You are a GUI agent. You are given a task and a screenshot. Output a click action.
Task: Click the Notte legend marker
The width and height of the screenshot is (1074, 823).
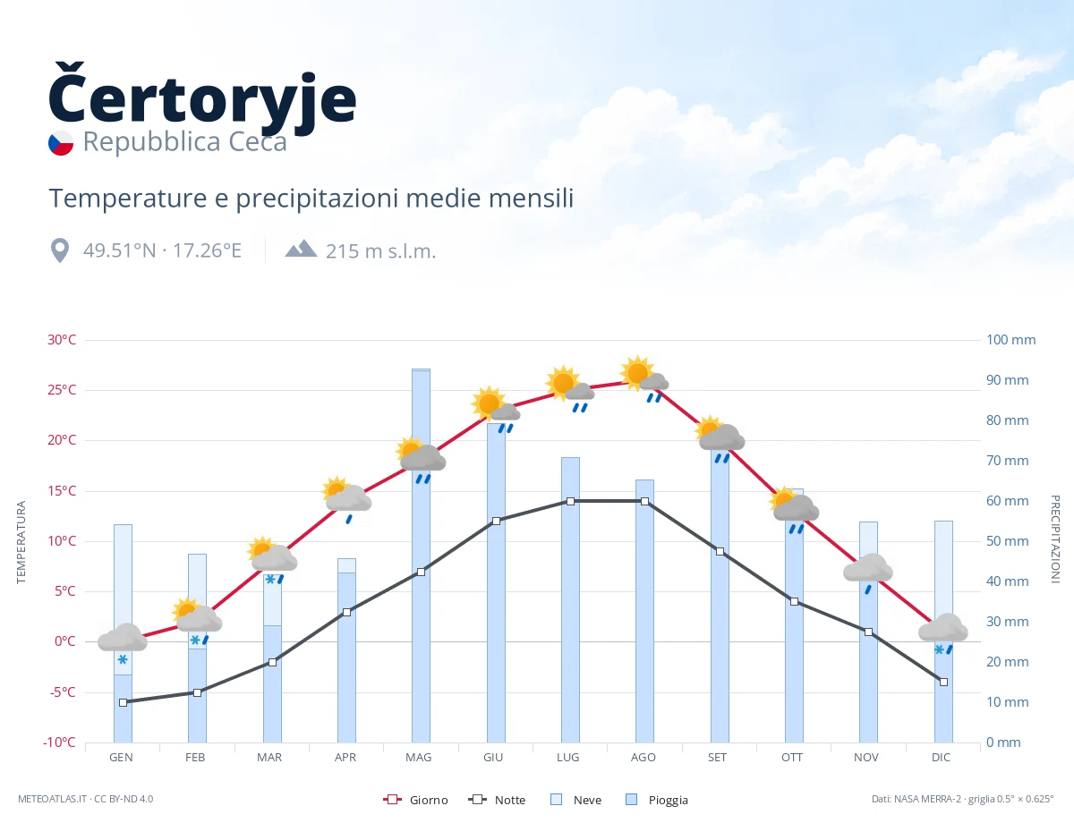pyautogui.click(x=477, y=800)
